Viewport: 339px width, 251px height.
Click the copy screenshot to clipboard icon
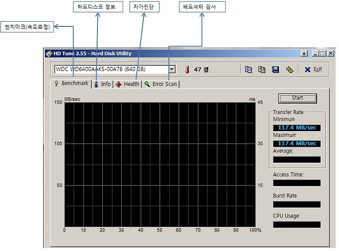[x=262, y=70]
